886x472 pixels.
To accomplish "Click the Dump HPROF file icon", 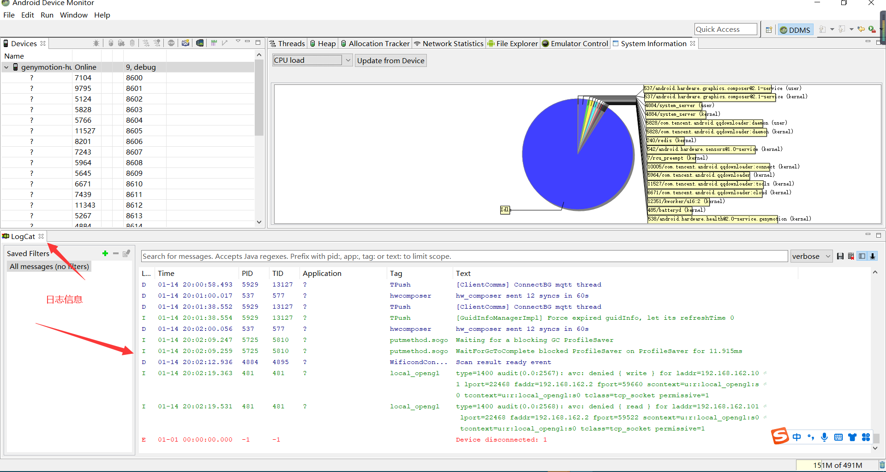I will tap(121, 43).
